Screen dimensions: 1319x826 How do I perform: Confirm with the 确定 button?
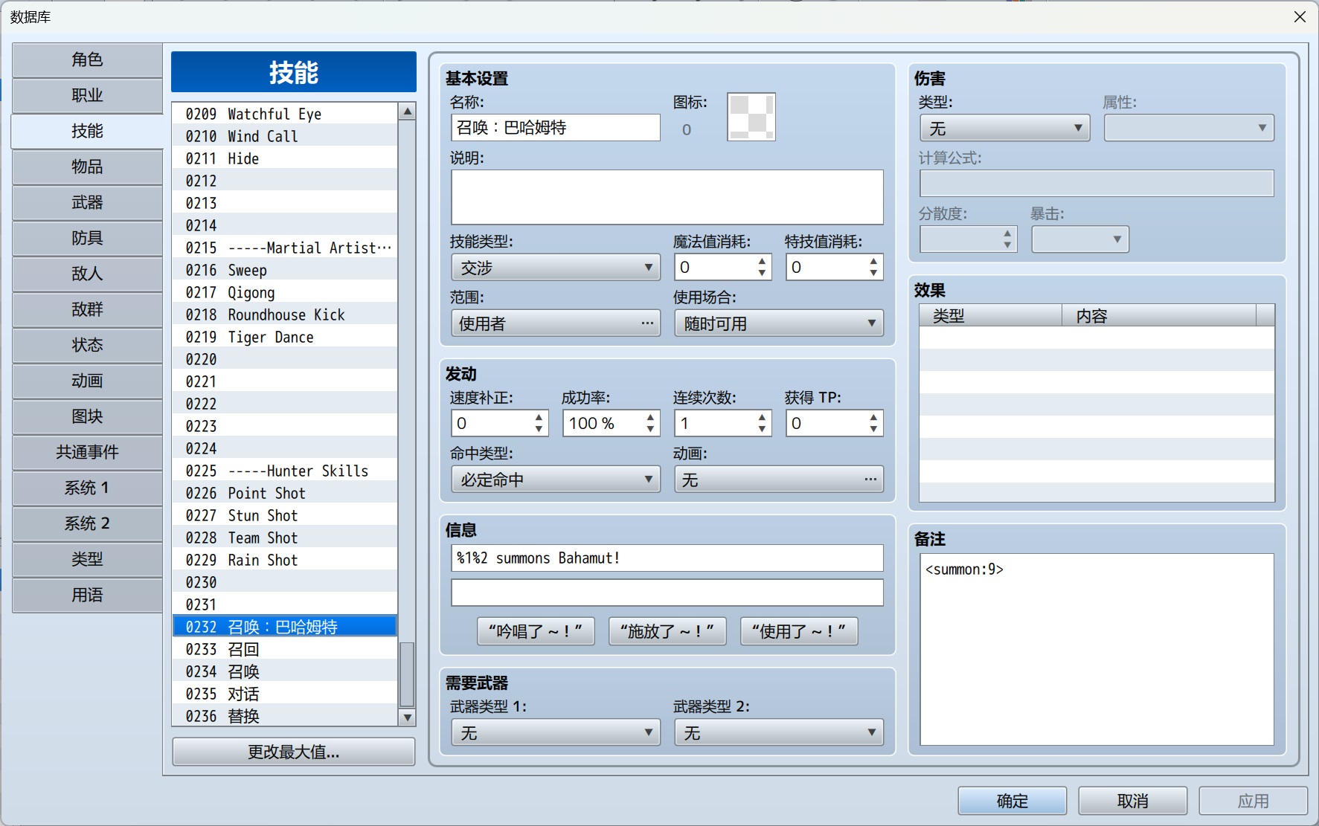point(1012,801)
